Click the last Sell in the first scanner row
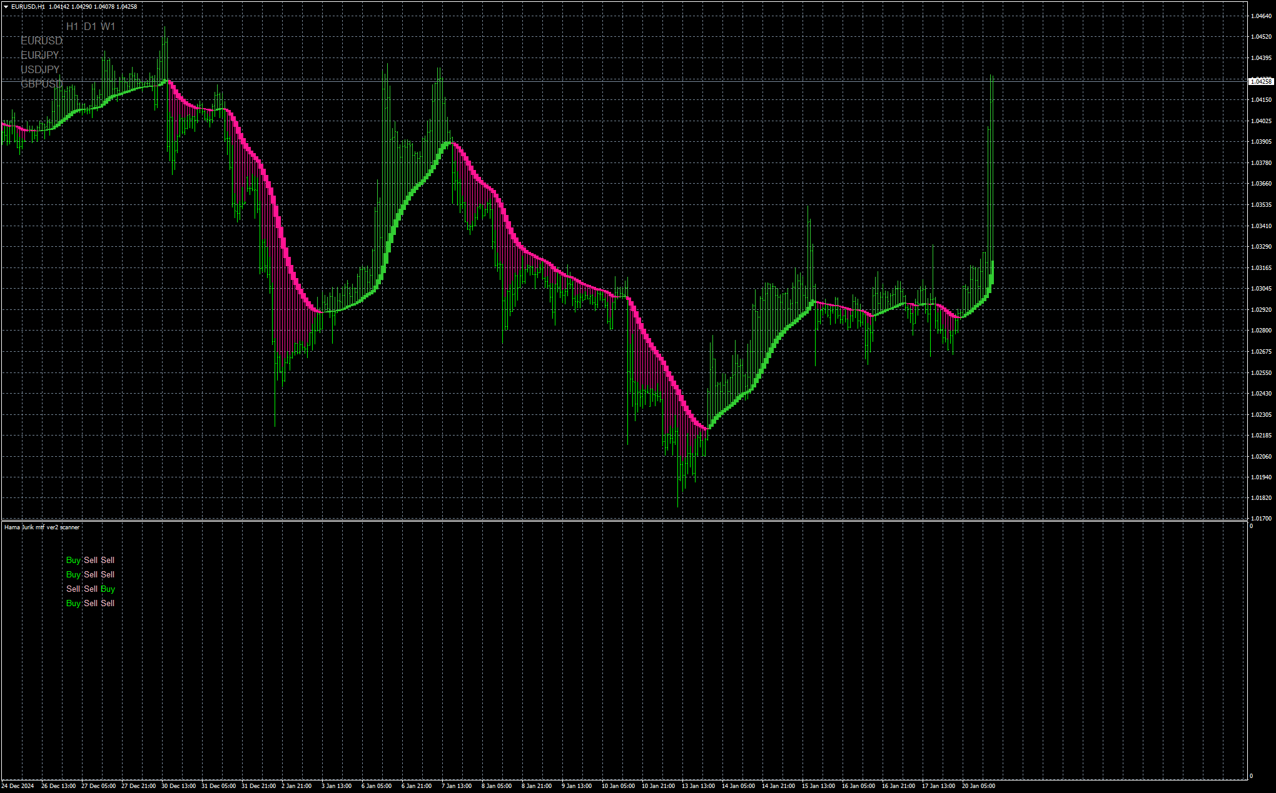 tap(108, 561)
